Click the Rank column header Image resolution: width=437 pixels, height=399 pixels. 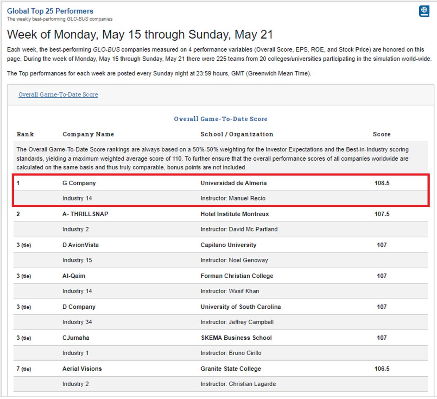(x=25, y=134)
